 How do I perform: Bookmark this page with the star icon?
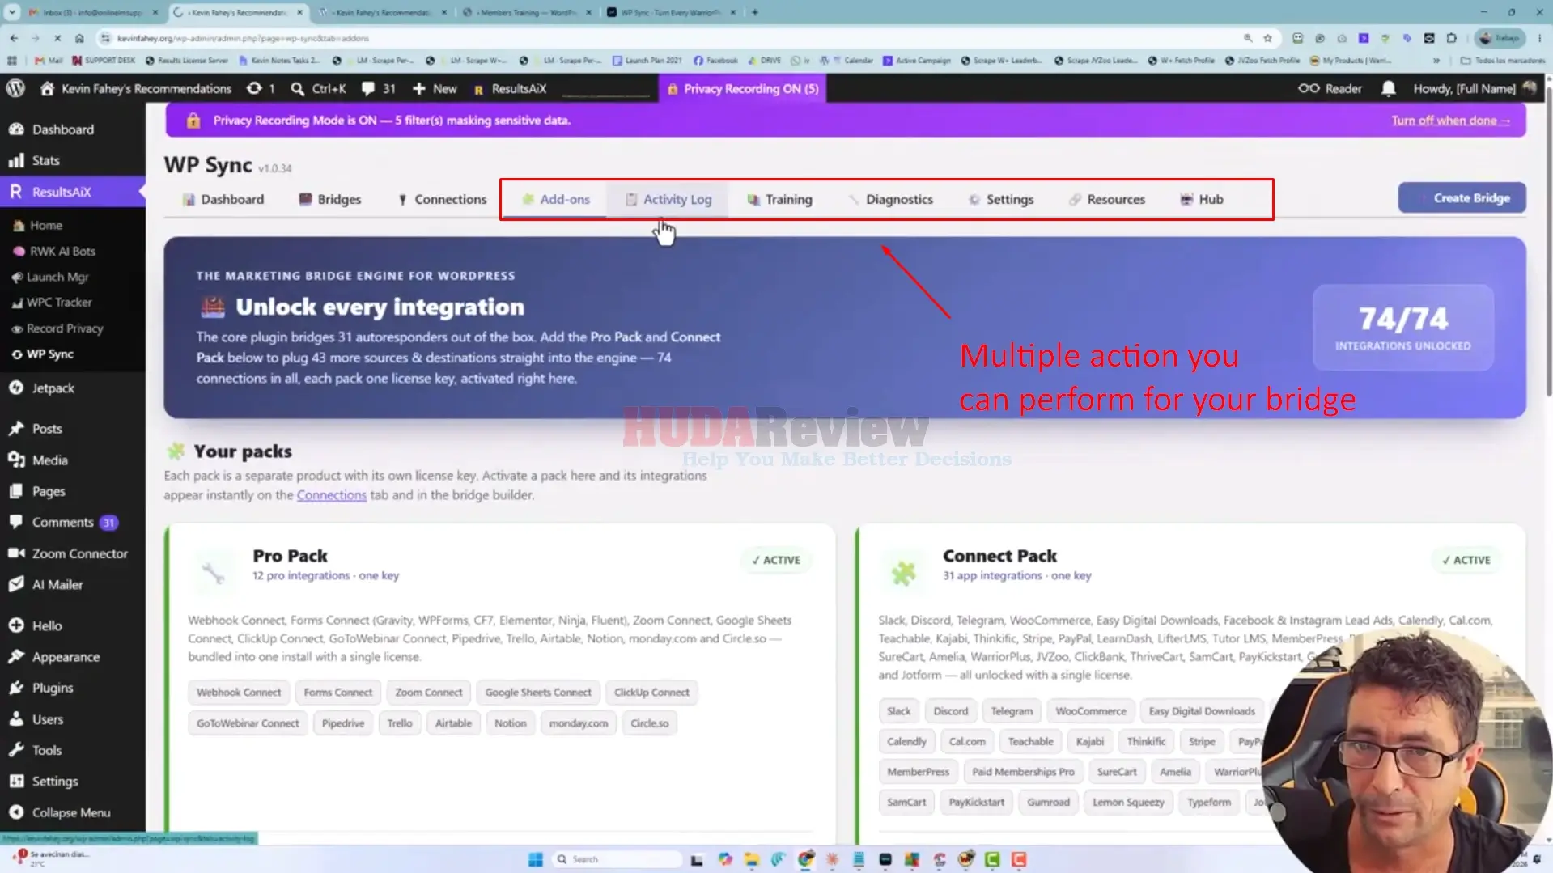(x=1267, y=38)
